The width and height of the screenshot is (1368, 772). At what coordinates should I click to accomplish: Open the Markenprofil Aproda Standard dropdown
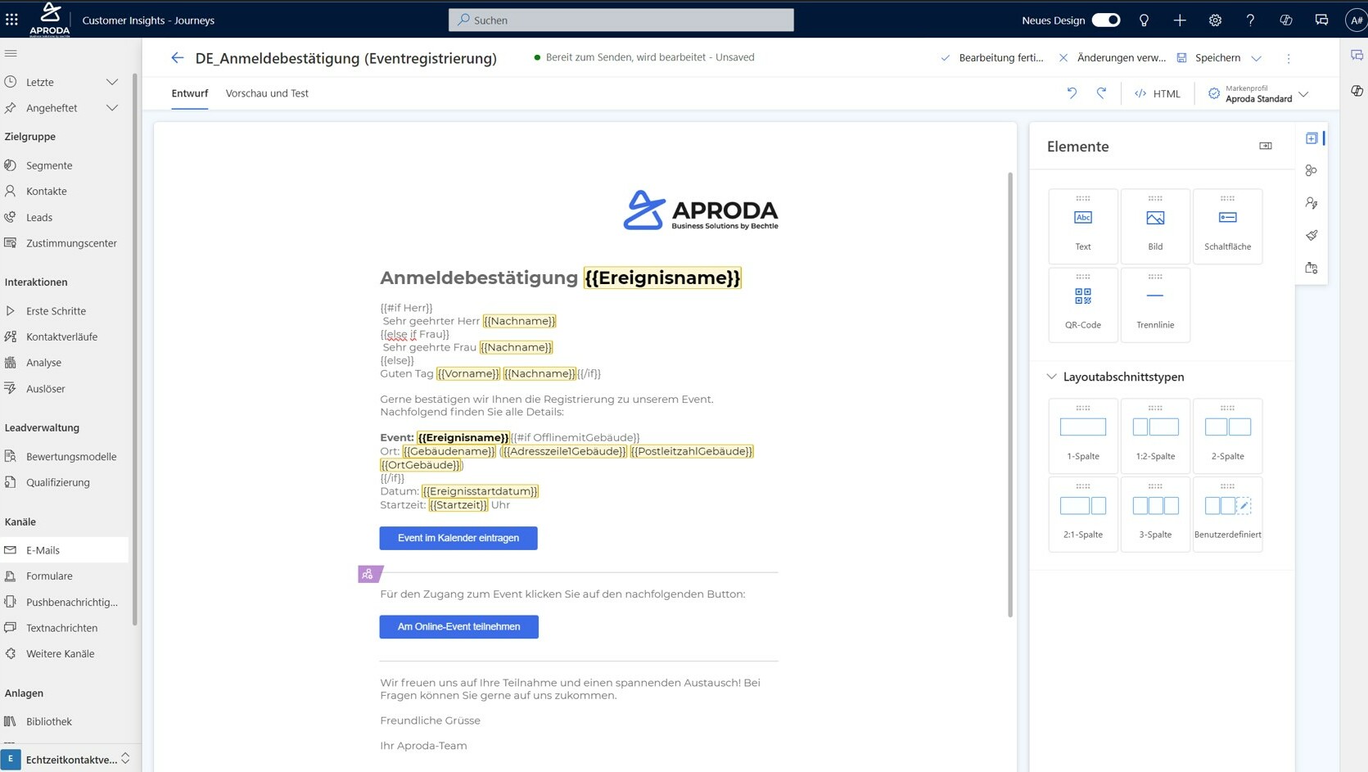(1303, 95)
